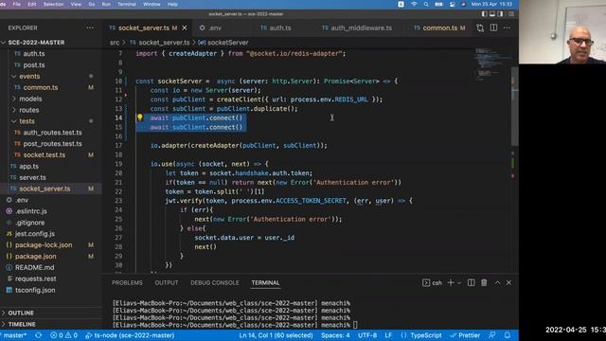
Task: Toggle primary sidebar layout icon in title bar
Action: (x=484, y=14)
